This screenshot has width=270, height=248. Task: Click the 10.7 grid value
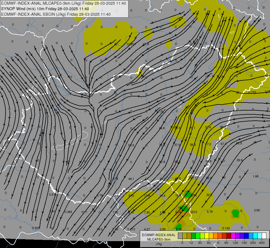coord(84,212)
